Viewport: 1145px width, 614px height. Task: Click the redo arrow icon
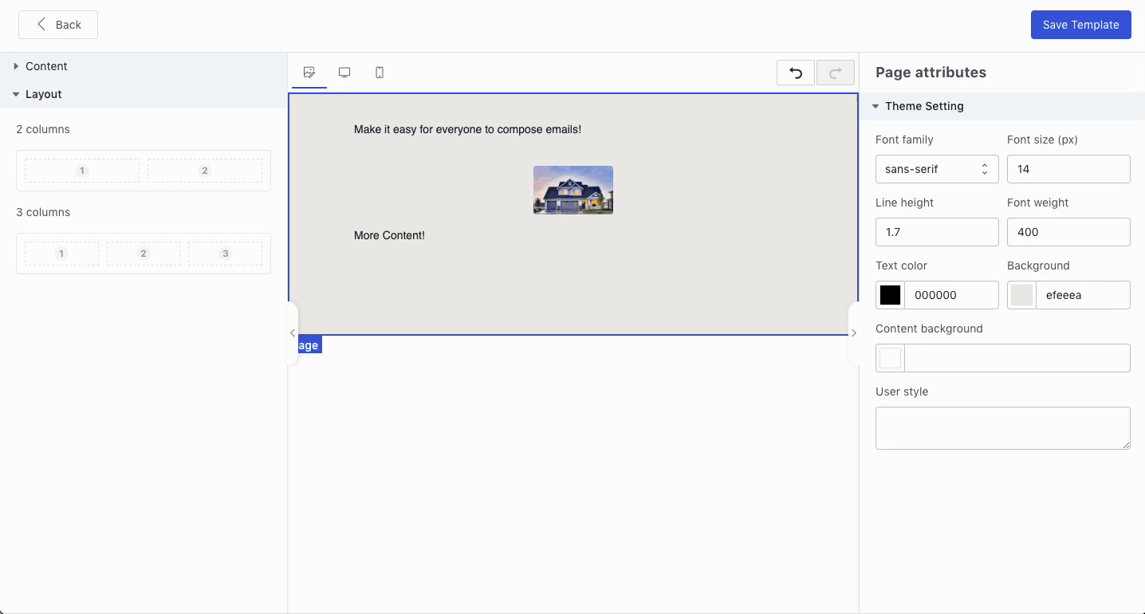pos(835,72)
